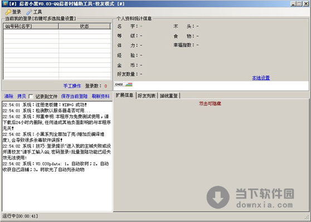Viewport: 311px width, 222px height.
Task: Click the 状态 column header
Action: [84, 26]
